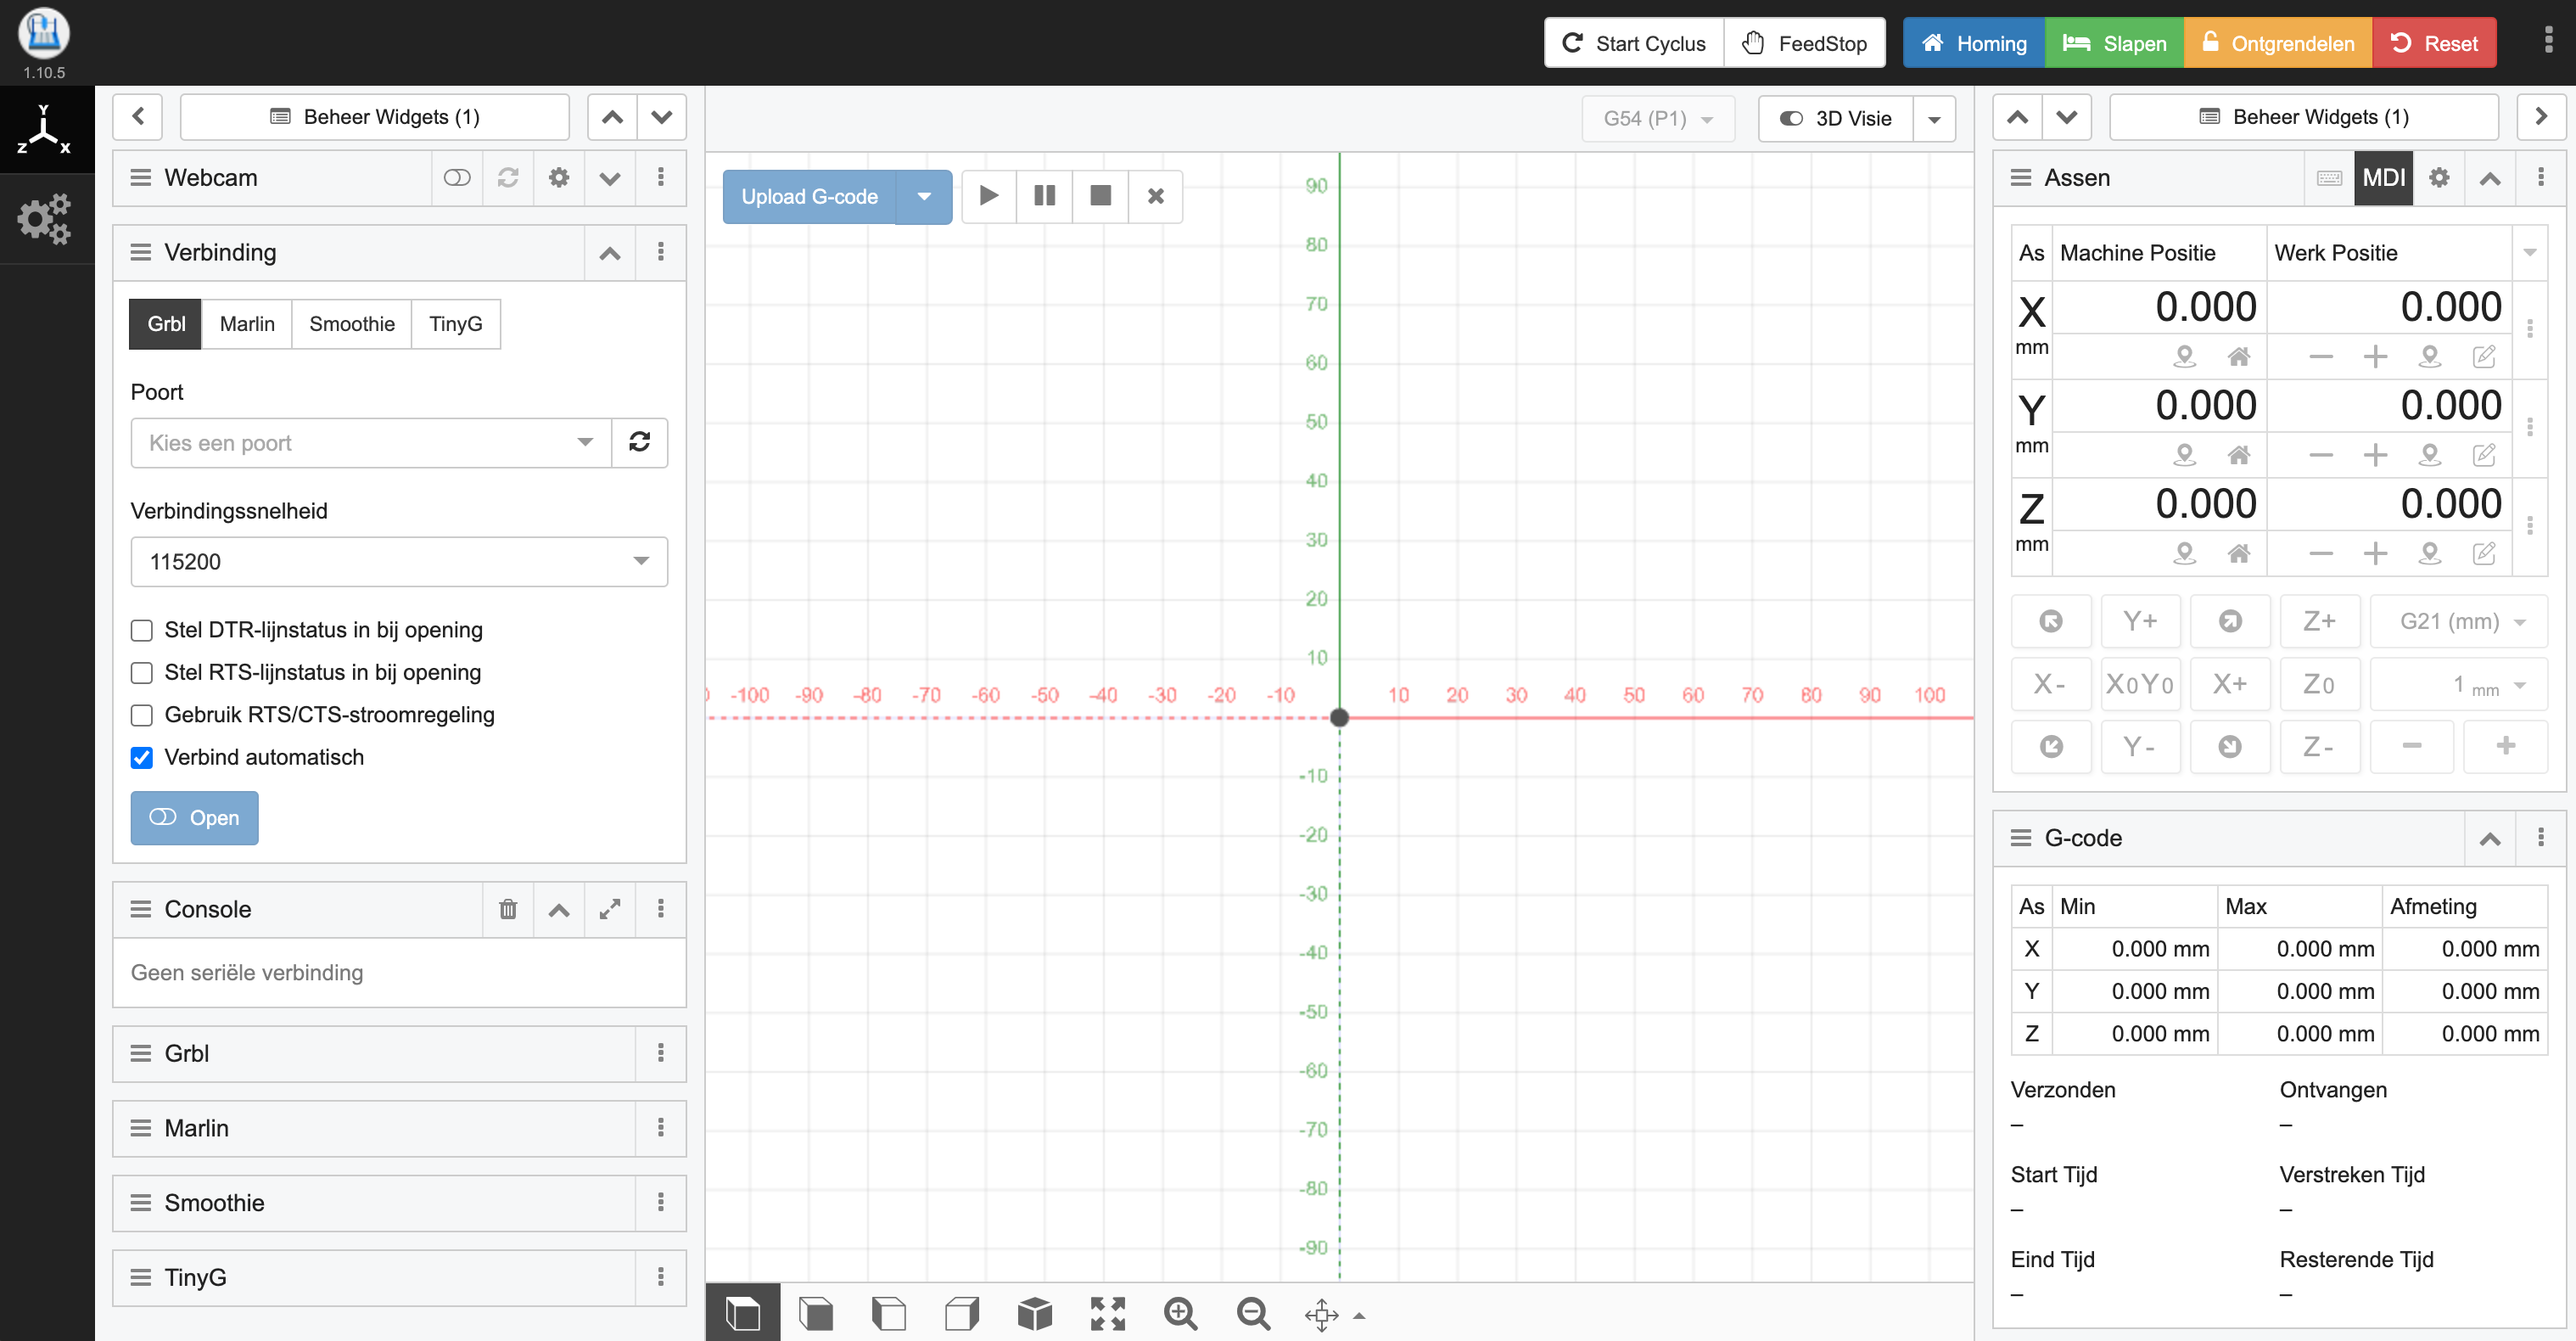Enable Gebruik RTS/CTS-stroomregeling checkbox
This screenshot has height=1341, width=2576.
pyautogui.click(x=142, y=715)
